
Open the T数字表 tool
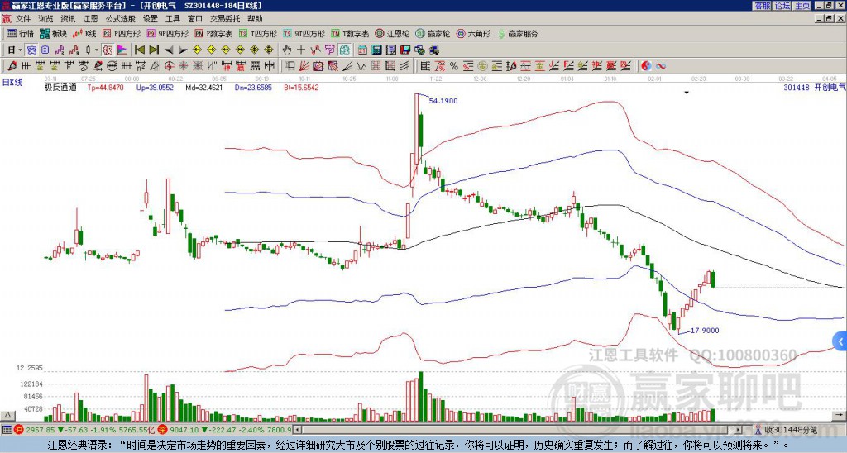pos(350,33)
